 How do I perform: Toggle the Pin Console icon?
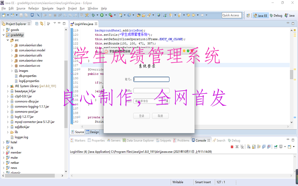pos(276,147)
